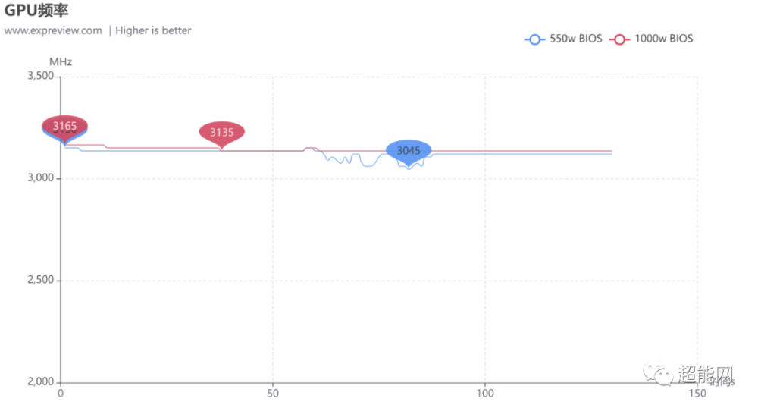Click the blue 550w BIOS legend circle

(534, 39)
